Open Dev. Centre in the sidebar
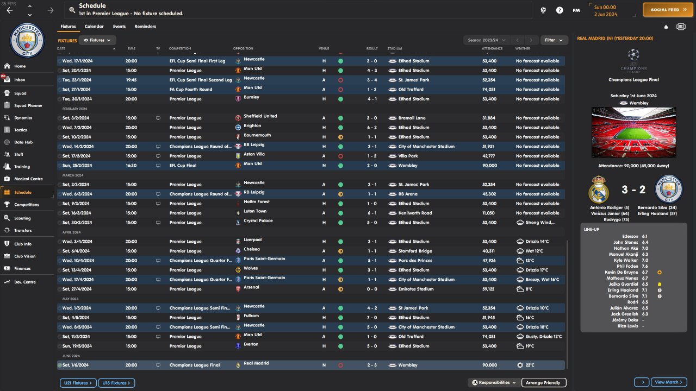This screenshot has width=696, height=391. [x=25, y=282]
